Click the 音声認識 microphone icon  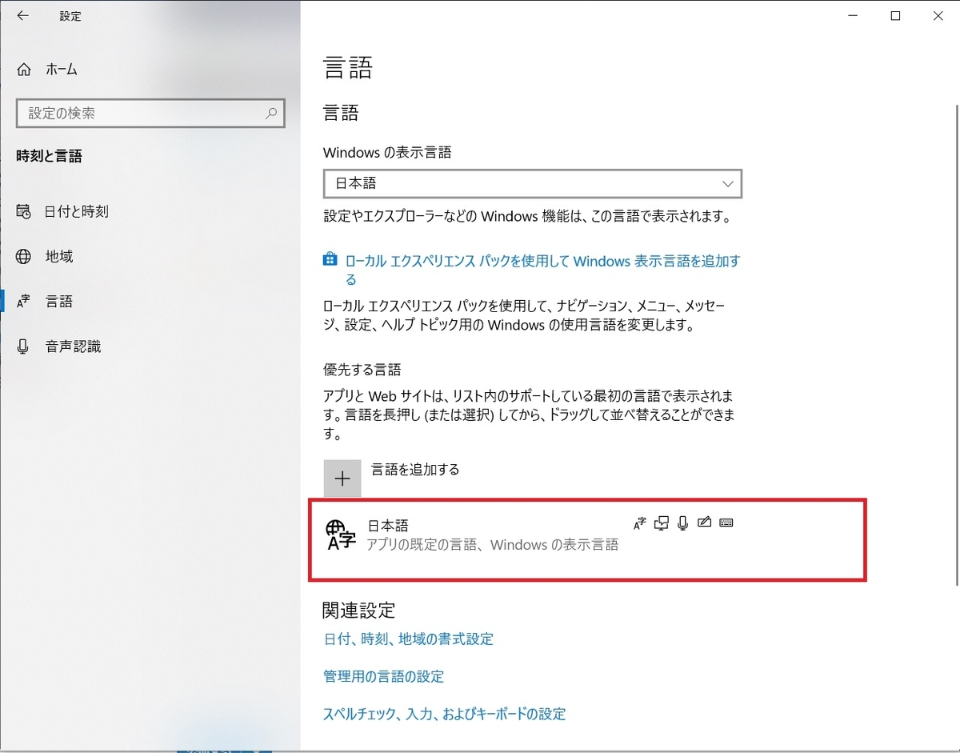[23, 346]
